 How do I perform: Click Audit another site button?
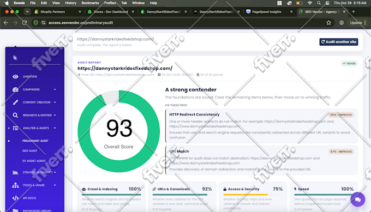pyautogui.click(x=339, y=42)
